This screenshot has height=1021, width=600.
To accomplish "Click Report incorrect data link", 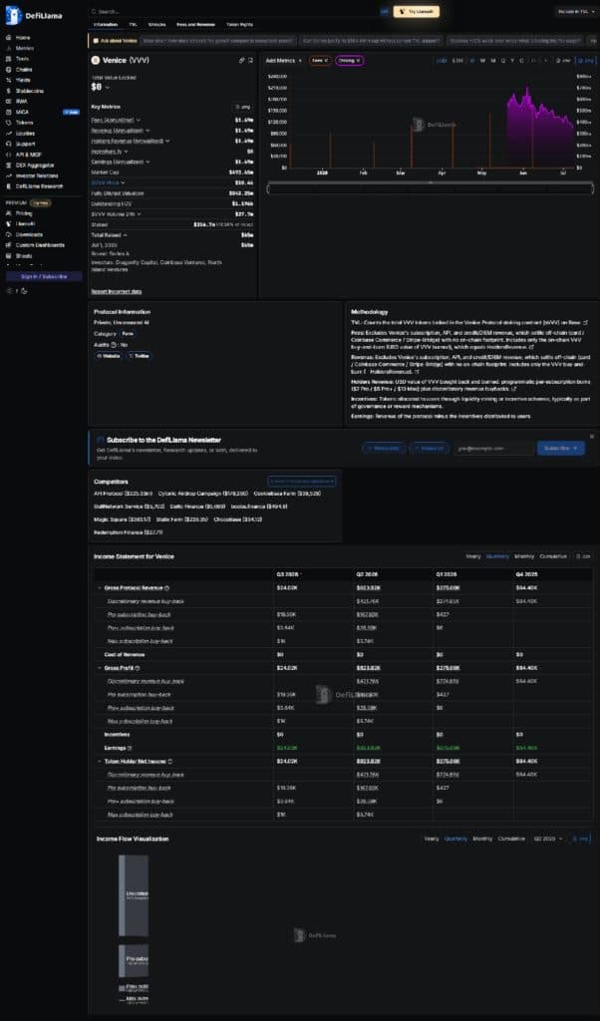I will pos(117,292).
